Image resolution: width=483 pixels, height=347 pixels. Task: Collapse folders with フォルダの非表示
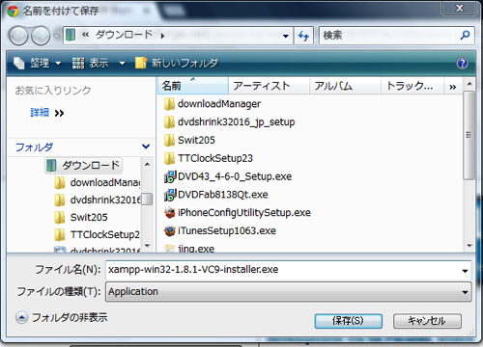point(61,318)
